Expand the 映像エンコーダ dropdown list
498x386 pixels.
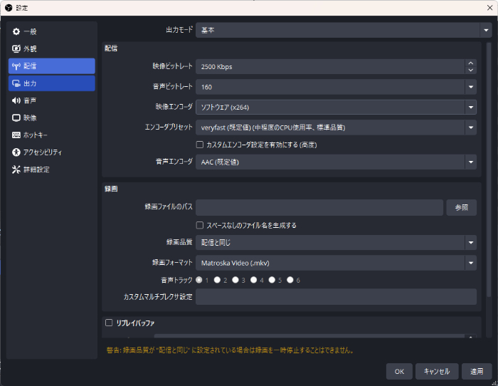(x=470, y=107)
